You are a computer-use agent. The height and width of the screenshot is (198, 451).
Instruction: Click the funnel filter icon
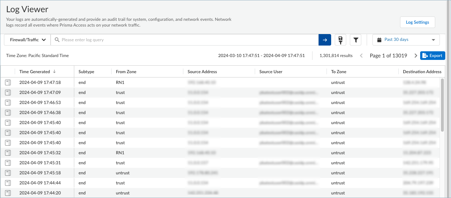coord(355,40)
